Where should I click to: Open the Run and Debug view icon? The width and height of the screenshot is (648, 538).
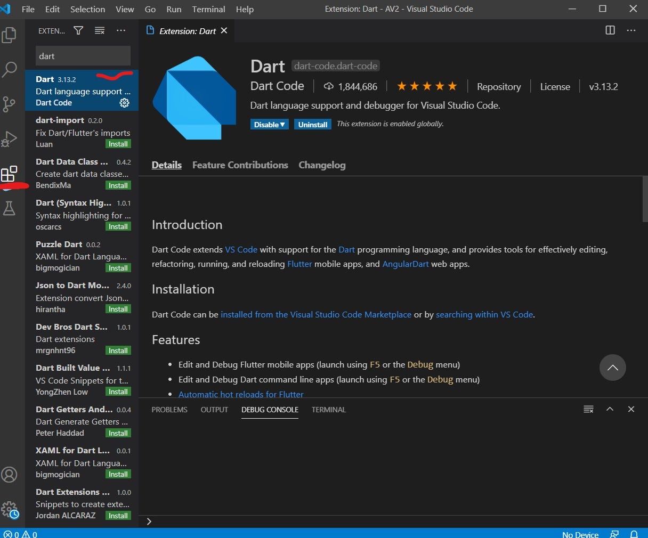coord(9,138)
